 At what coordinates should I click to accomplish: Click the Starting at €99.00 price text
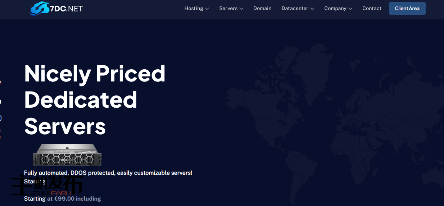[x=62, y=198]
